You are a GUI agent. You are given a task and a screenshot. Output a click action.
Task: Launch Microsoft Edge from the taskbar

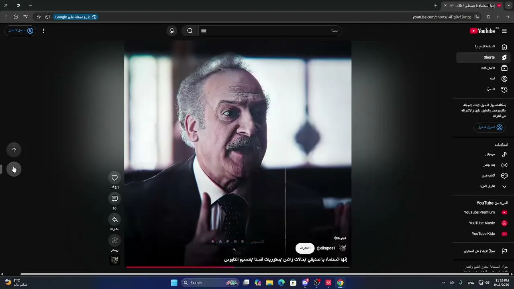[281, 283]
